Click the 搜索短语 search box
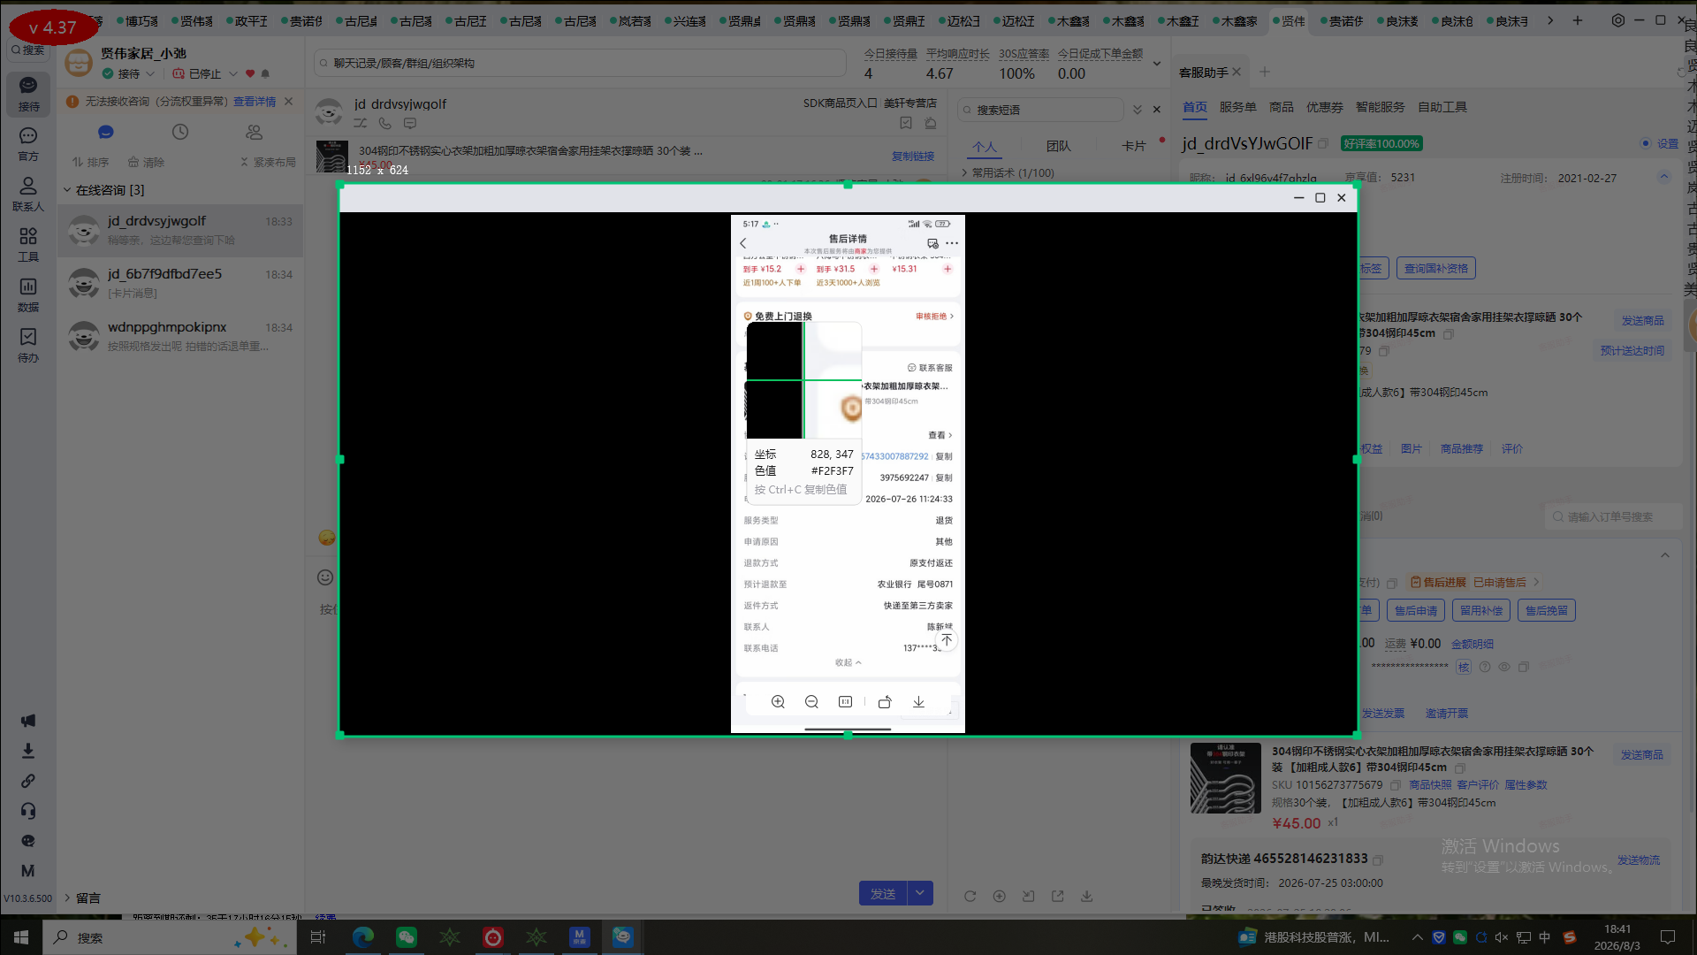The width and height of the screenshot is (1697, 955). [x=1041, y=110]
